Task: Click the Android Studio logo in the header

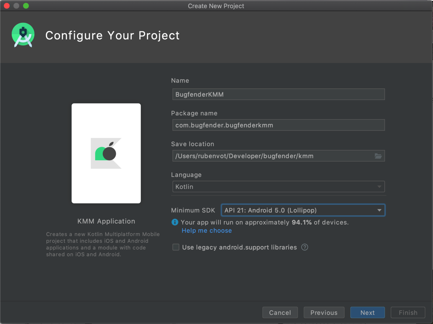Action: [x=23, y=35]
